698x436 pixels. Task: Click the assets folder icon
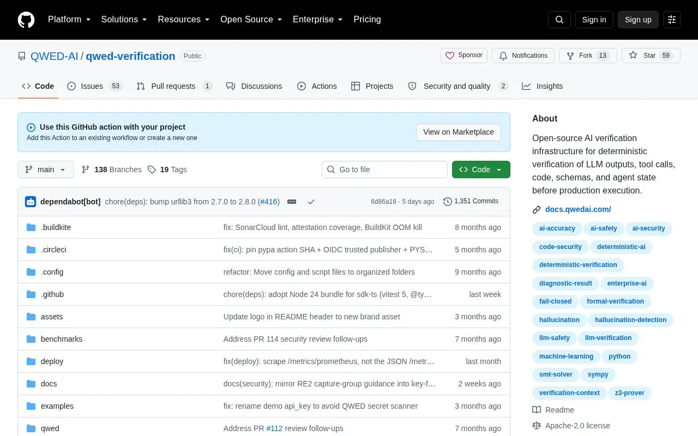[x=31, y=317]
